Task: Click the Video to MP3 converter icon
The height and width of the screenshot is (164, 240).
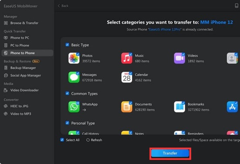Action: tap(6, 114)
